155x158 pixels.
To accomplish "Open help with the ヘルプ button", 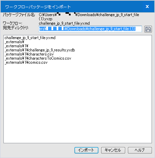I will click(140, 150).
